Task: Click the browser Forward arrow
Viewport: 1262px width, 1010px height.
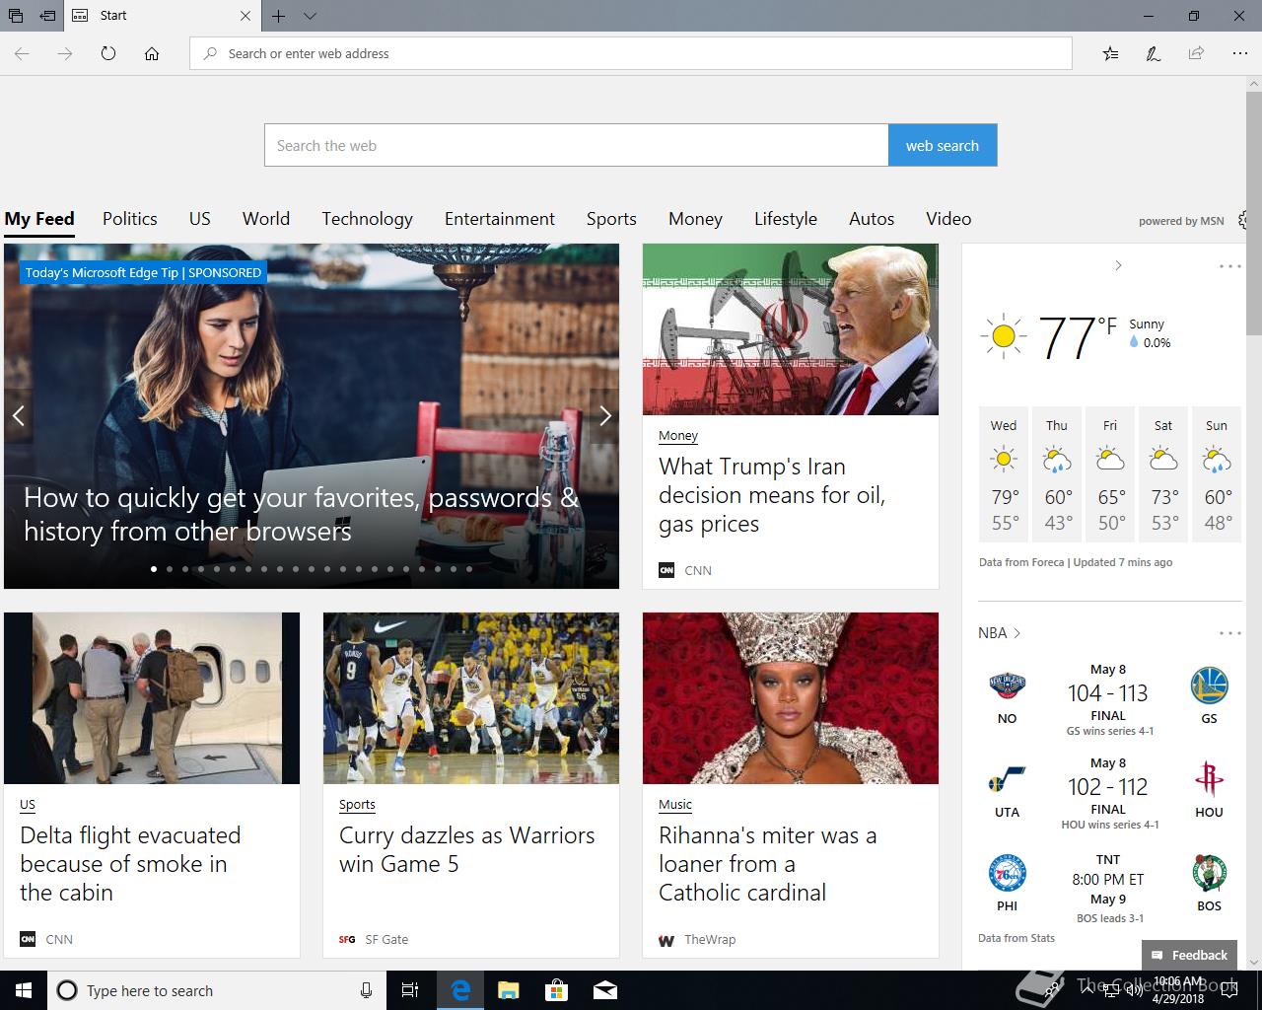Action: click(x=65, y=53)
